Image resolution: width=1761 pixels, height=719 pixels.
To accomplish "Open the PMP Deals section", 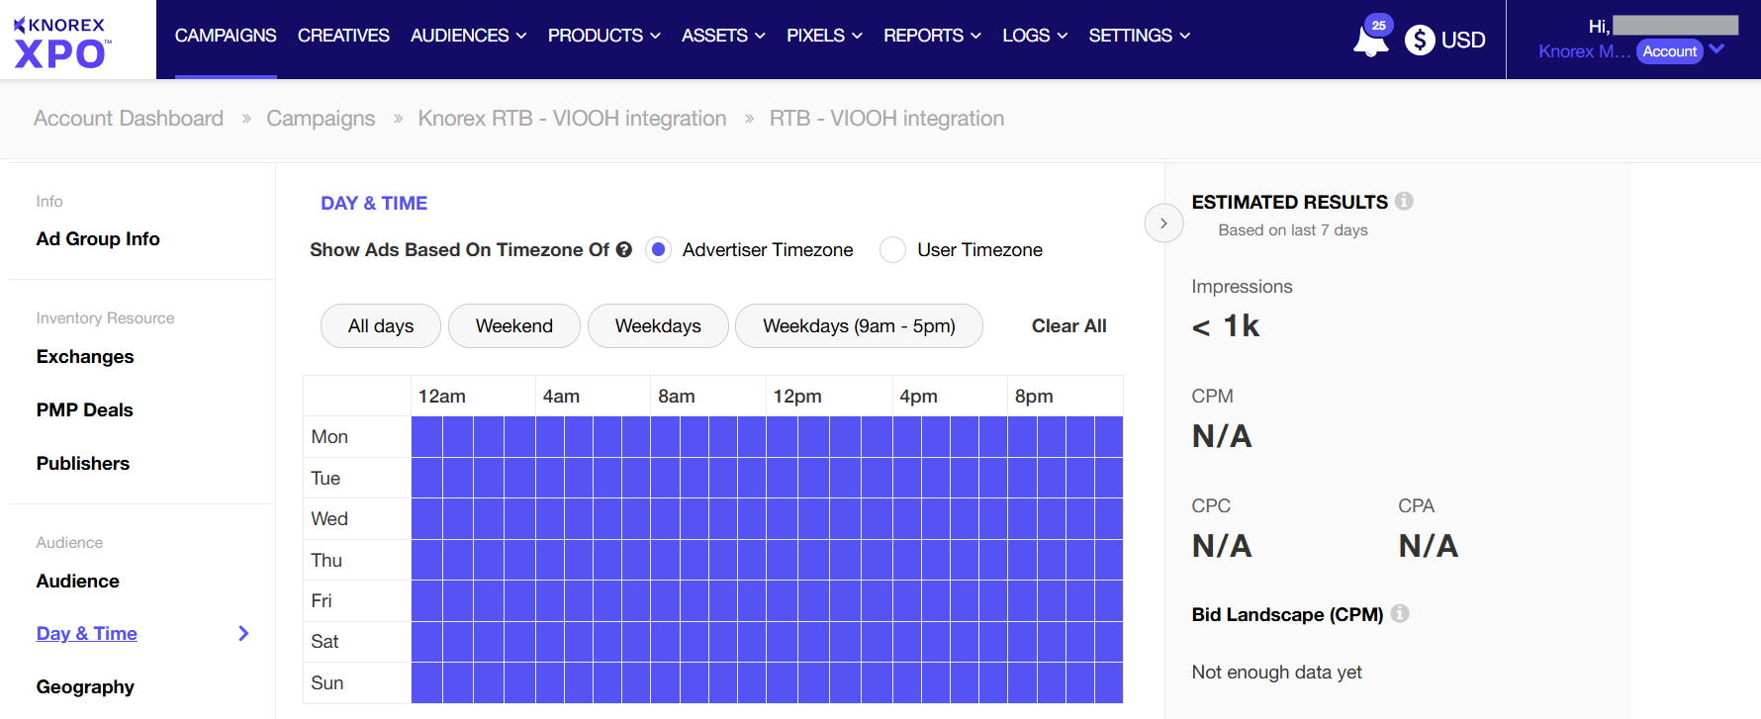I will point(84,409).
